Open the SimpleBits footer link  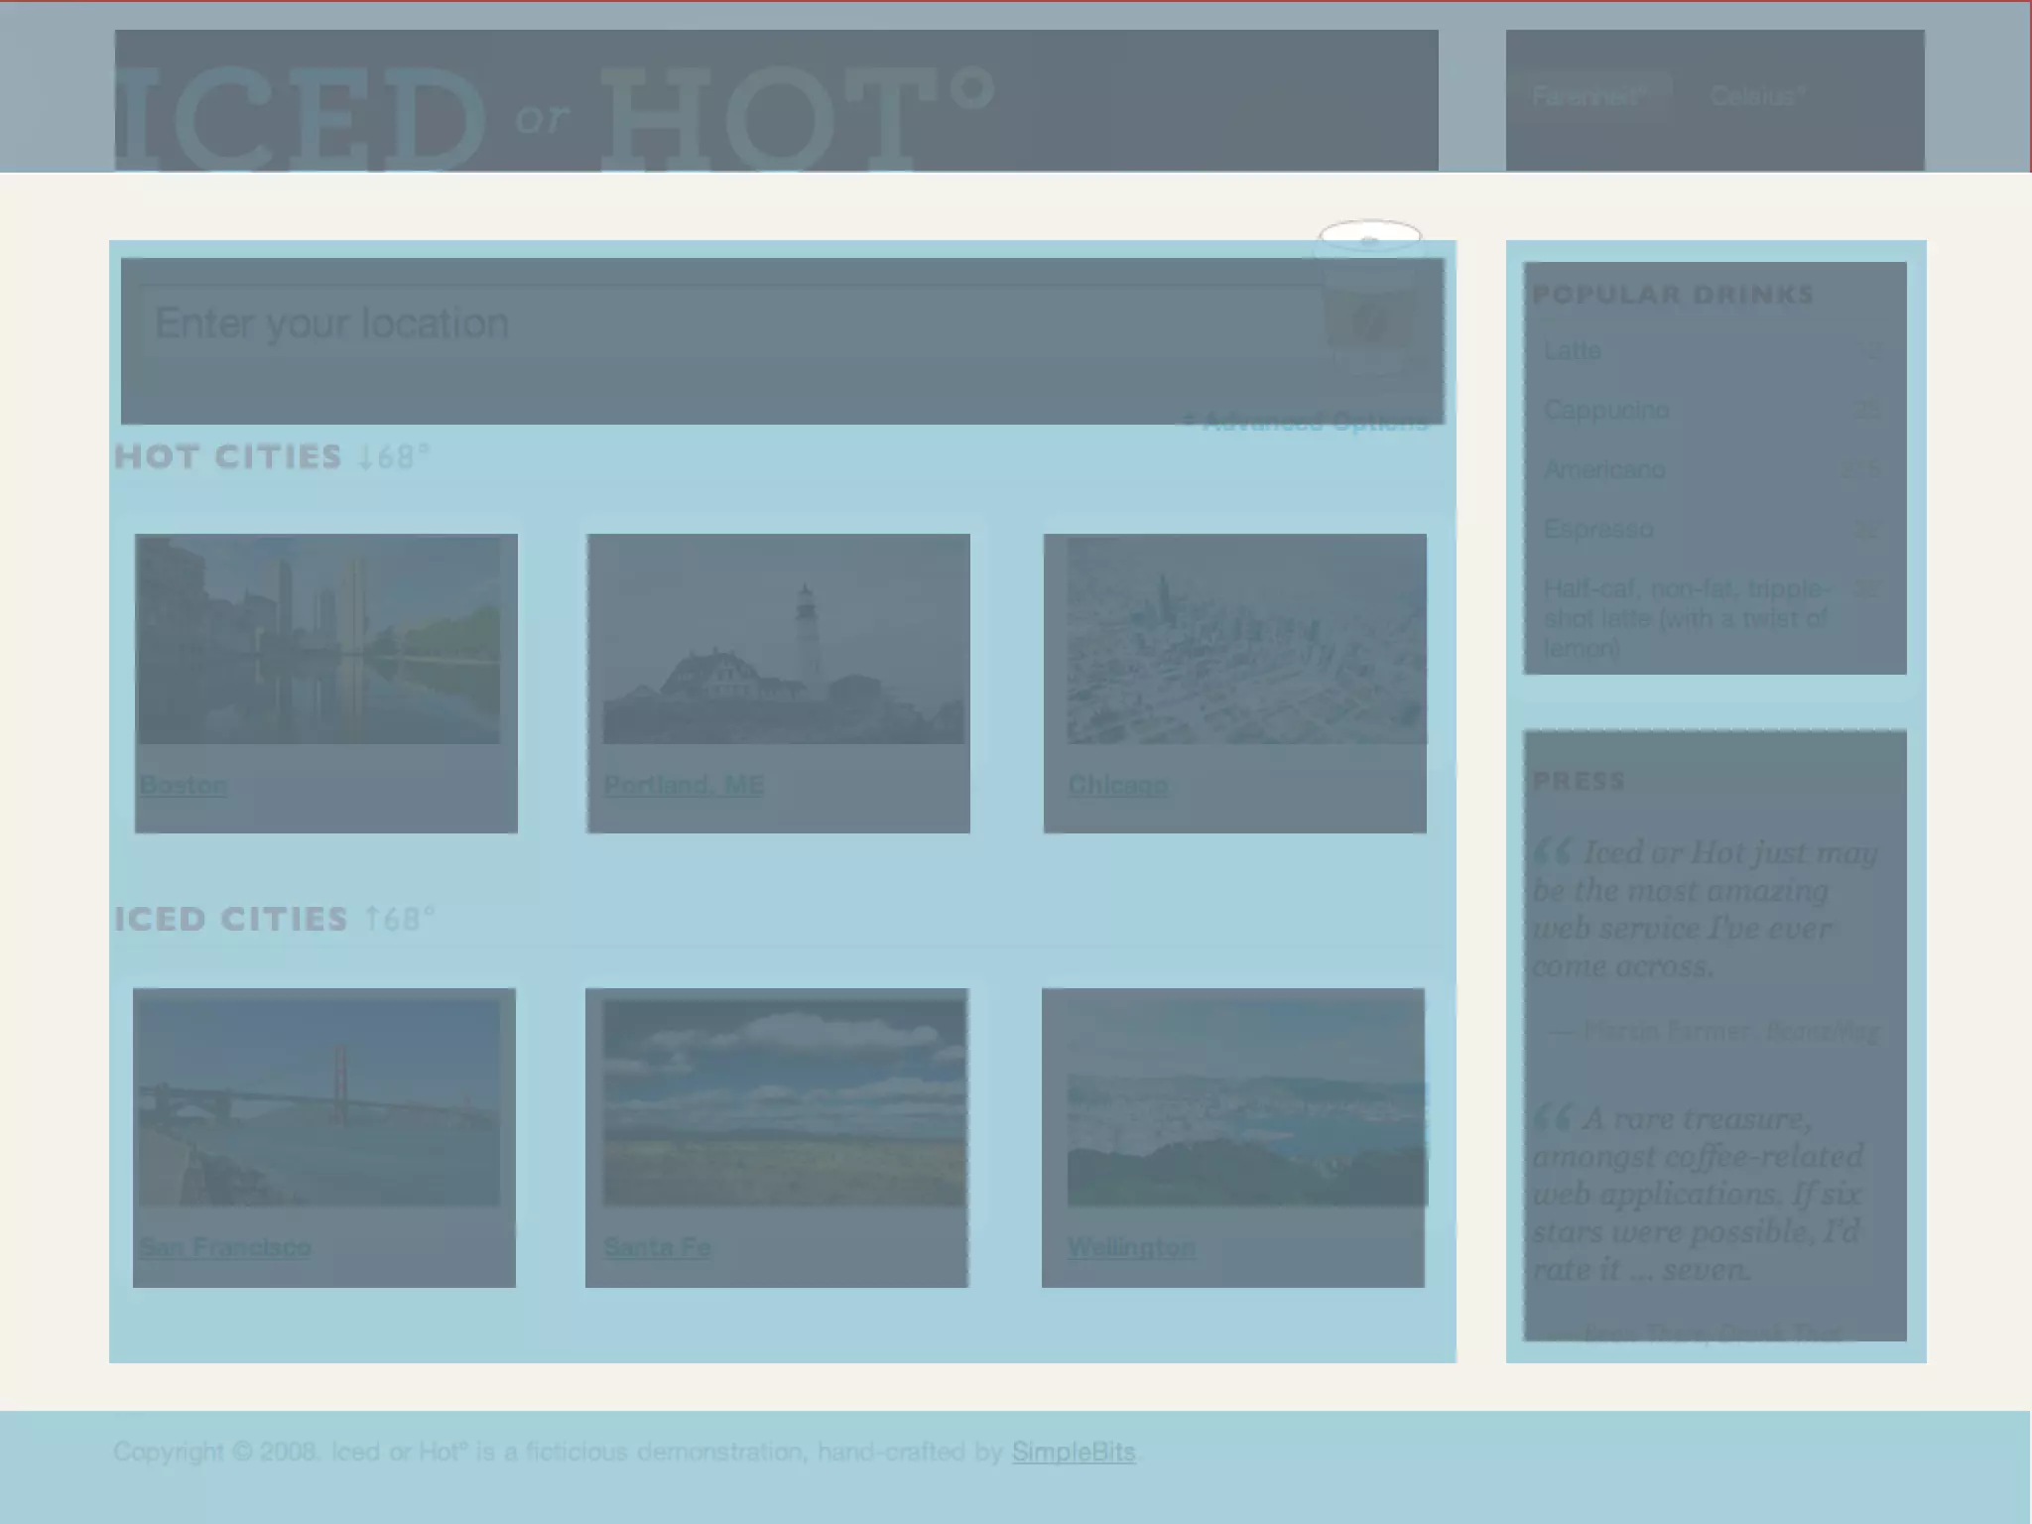[x=1073, y=1453]
